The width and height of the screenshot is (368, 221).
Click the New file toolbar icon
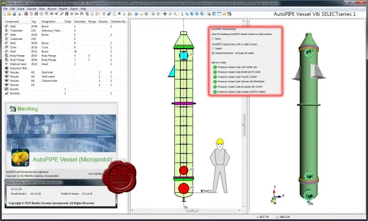coord(4,14)
